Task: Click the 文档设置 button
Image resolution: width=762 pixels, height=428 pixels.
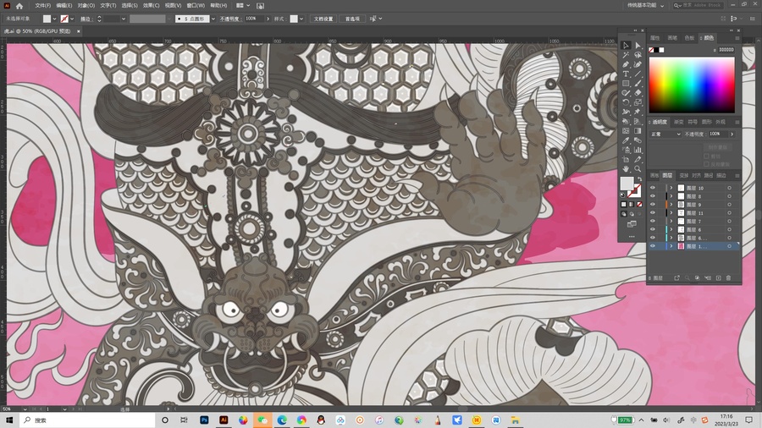Action: coord(323,19)
